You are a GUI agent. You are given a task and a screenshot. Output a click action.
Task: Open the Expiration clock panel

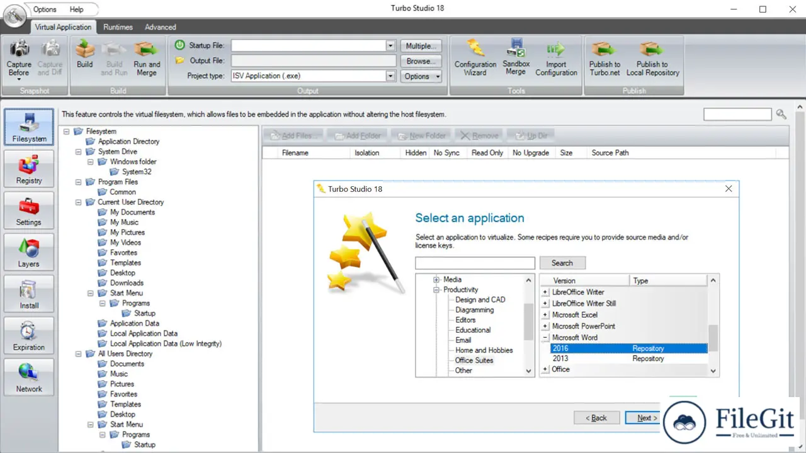click(29, 335)
